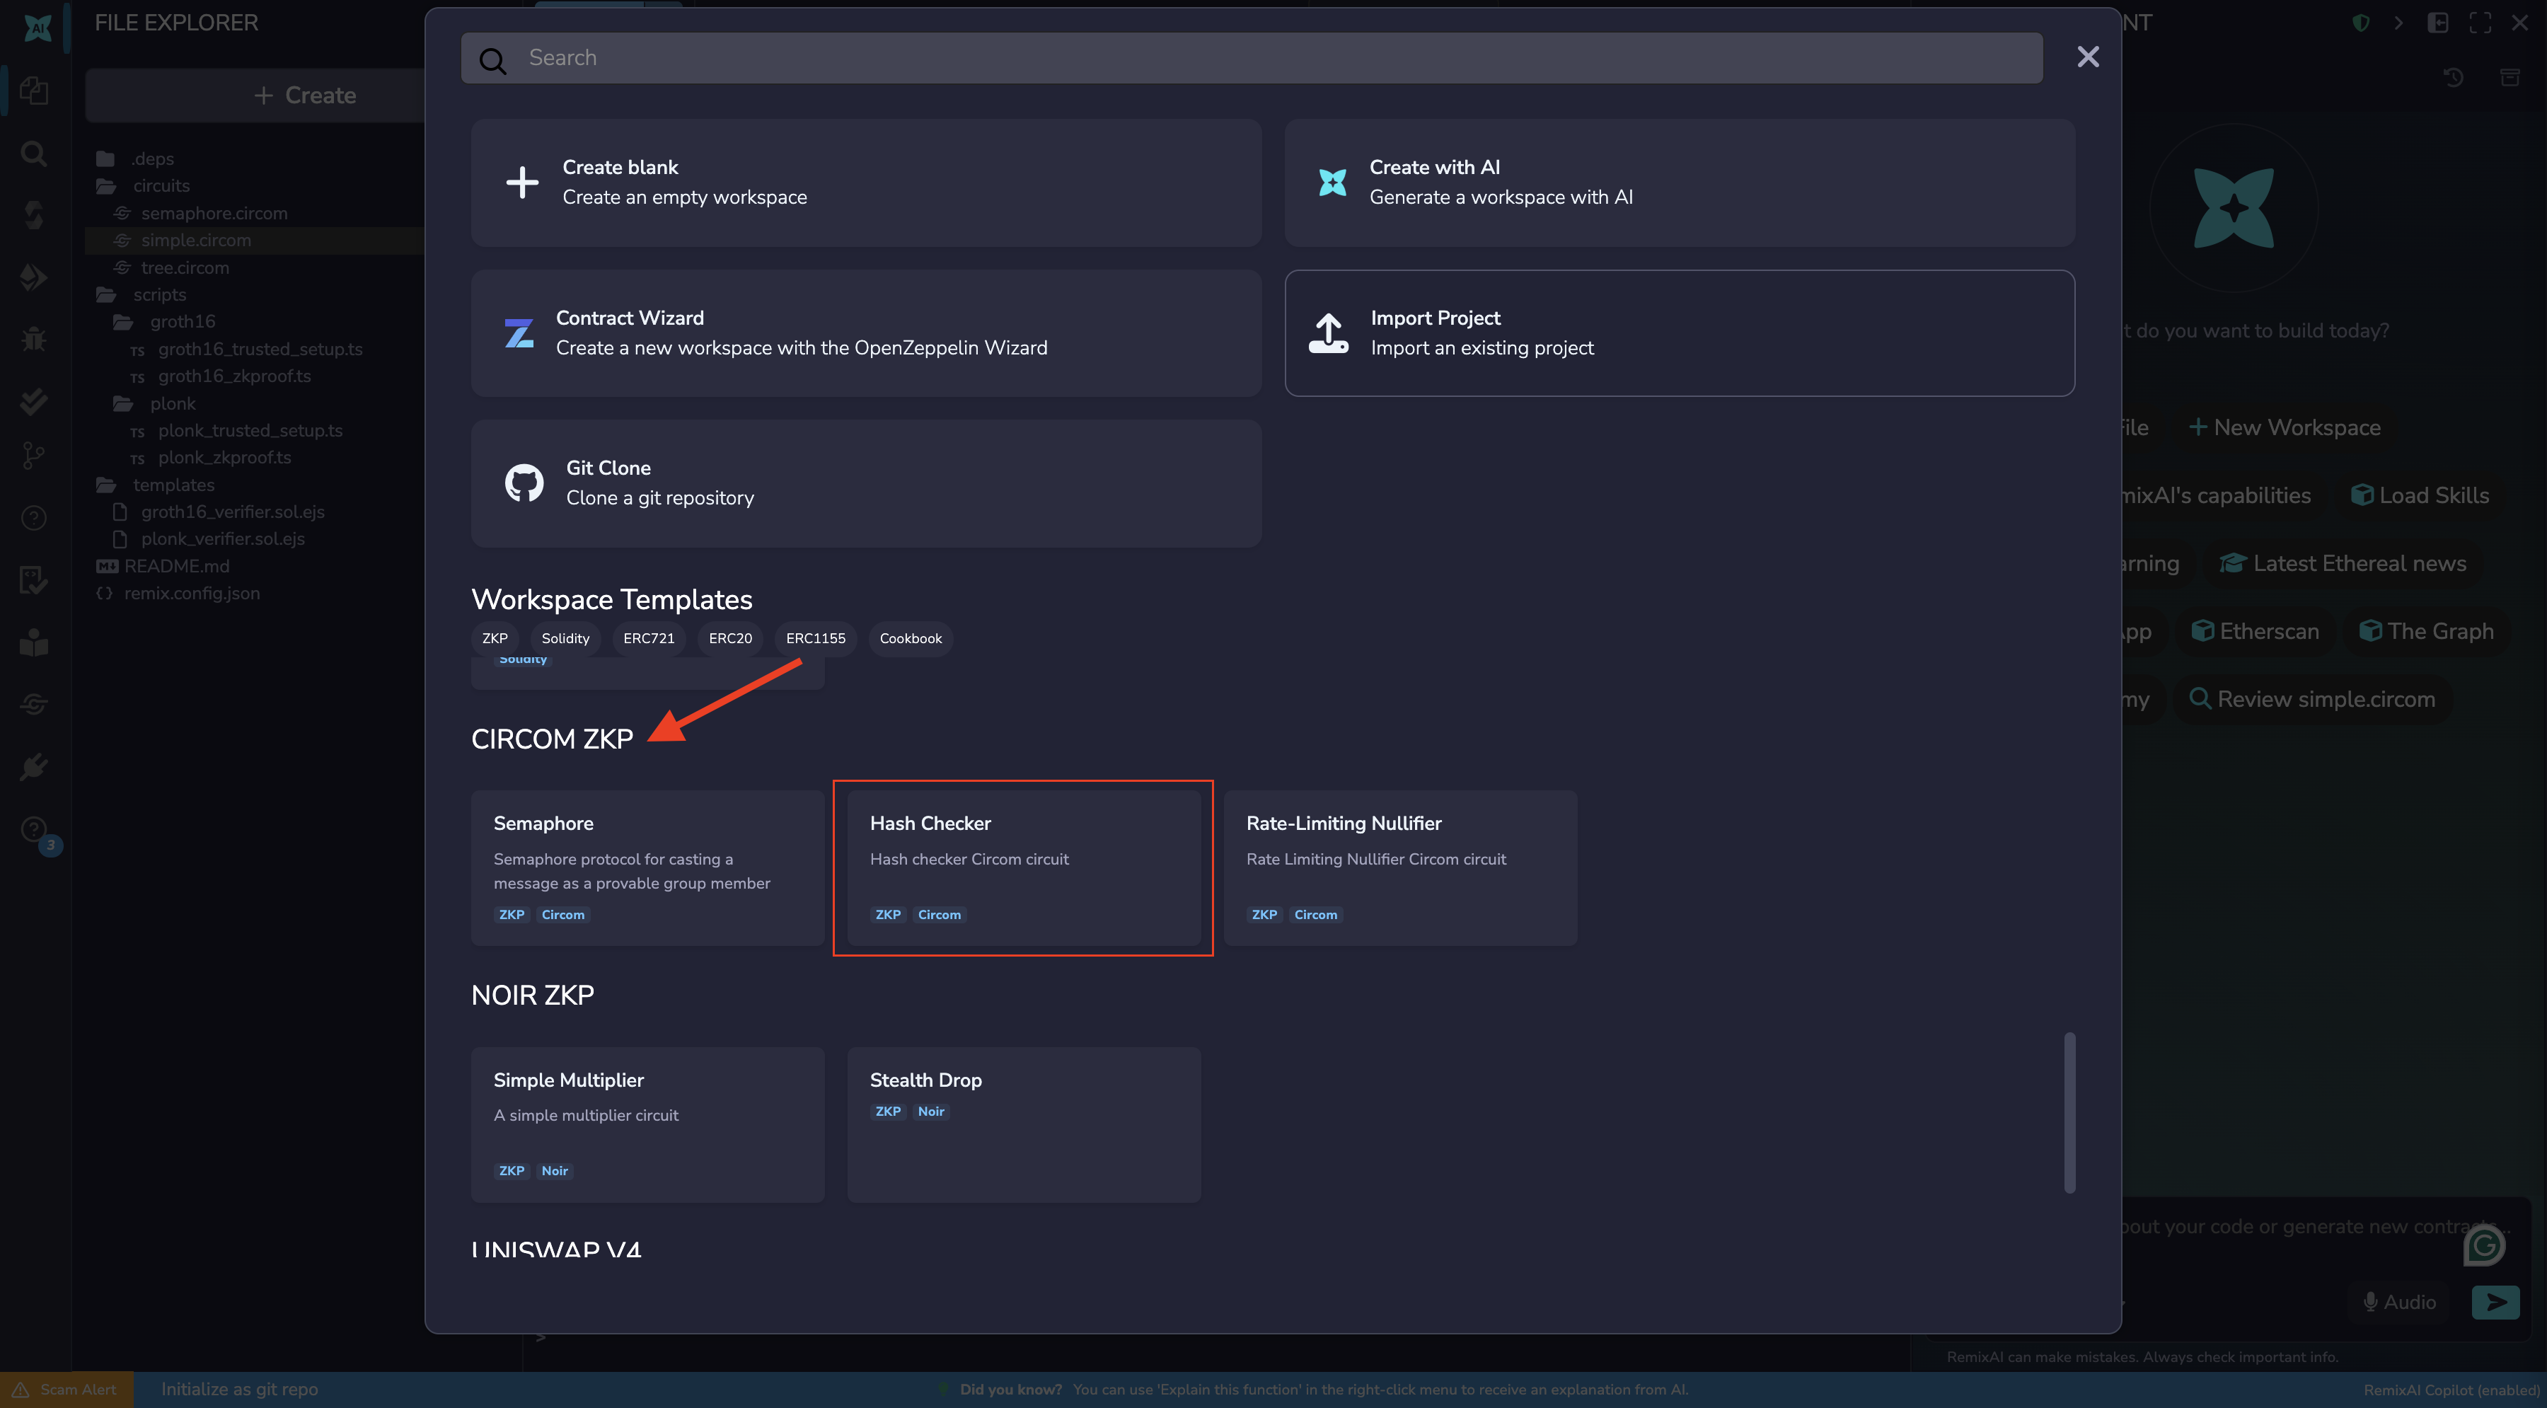The image size is (2547, 1408).
Task: Filter templates by ERC1155 tag
Action: coord(816,637)
